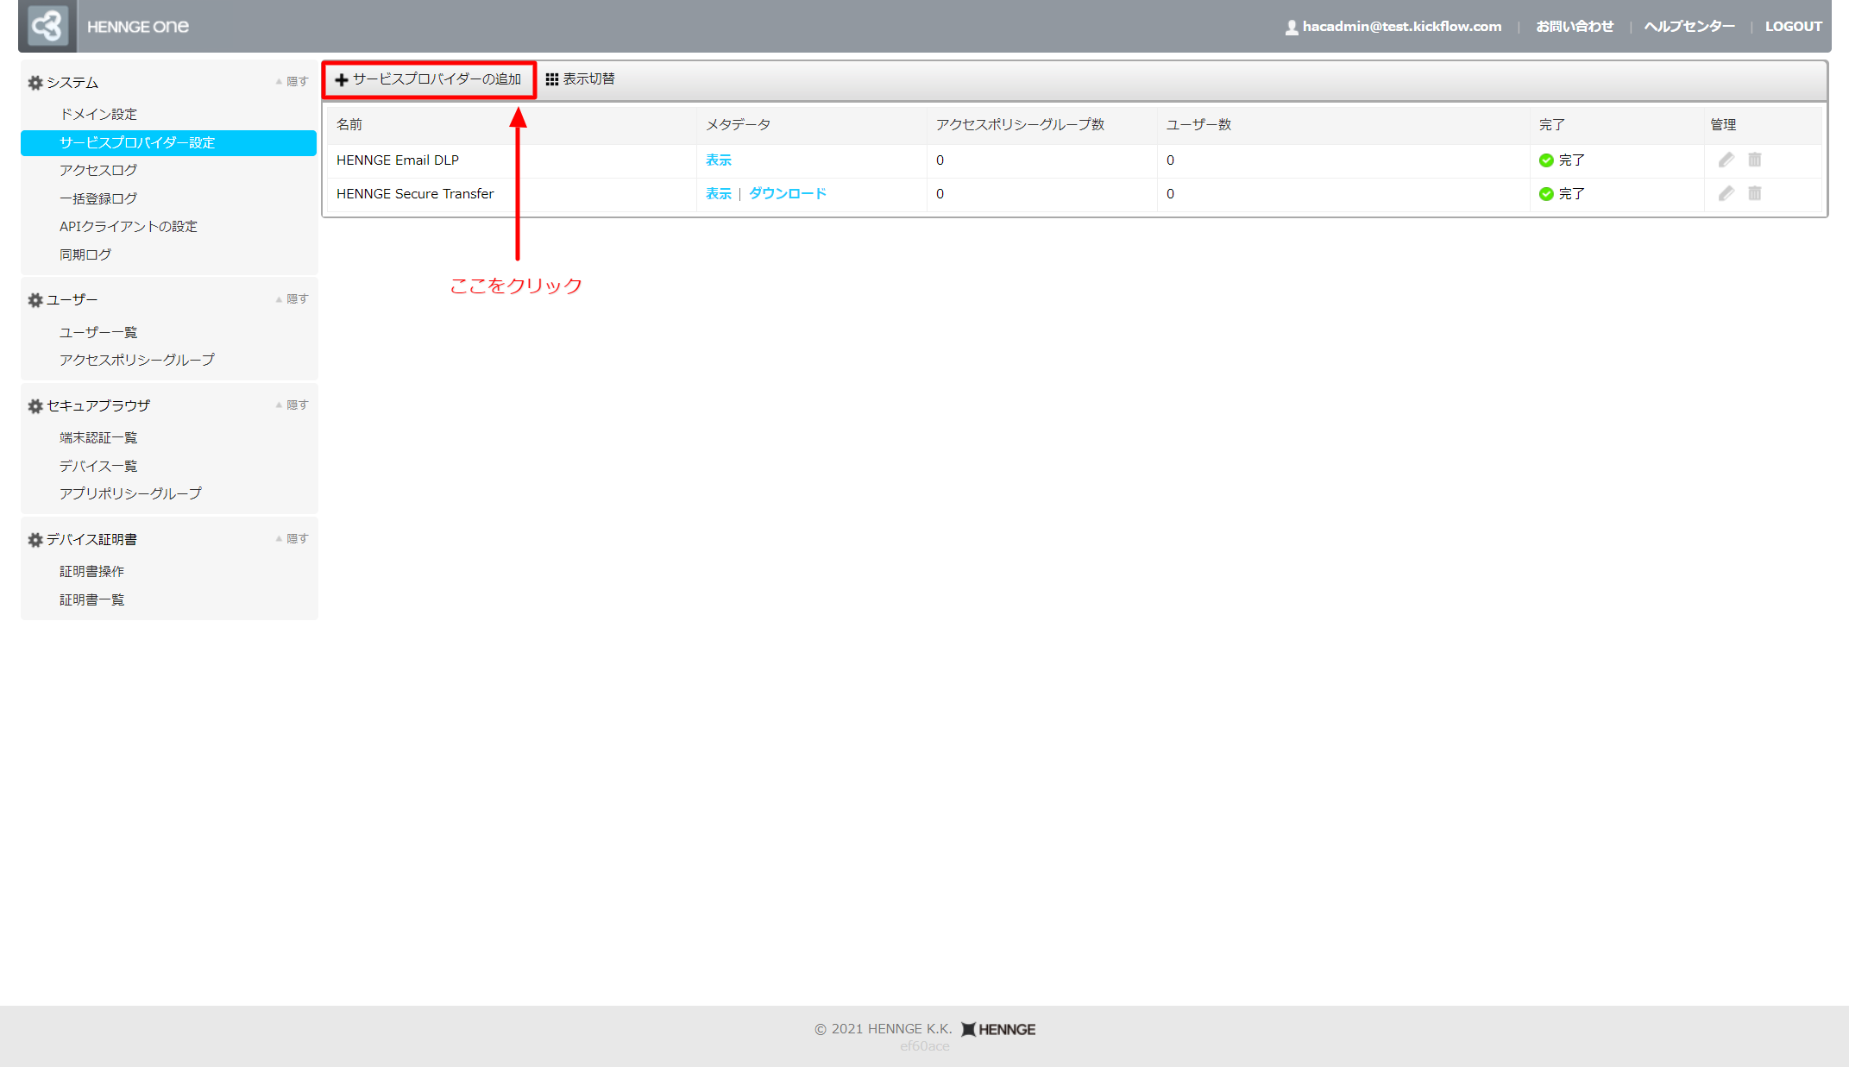Edit HENNGE Email DLP with pencil icon
Image resolution: width=1849 pixels, height=1067 pixels.
coord(1726,160)
